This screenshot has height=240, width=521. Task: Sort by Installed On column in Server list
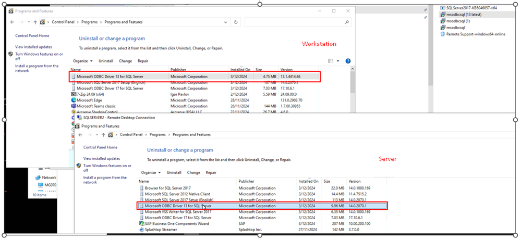tap(308, 181)
